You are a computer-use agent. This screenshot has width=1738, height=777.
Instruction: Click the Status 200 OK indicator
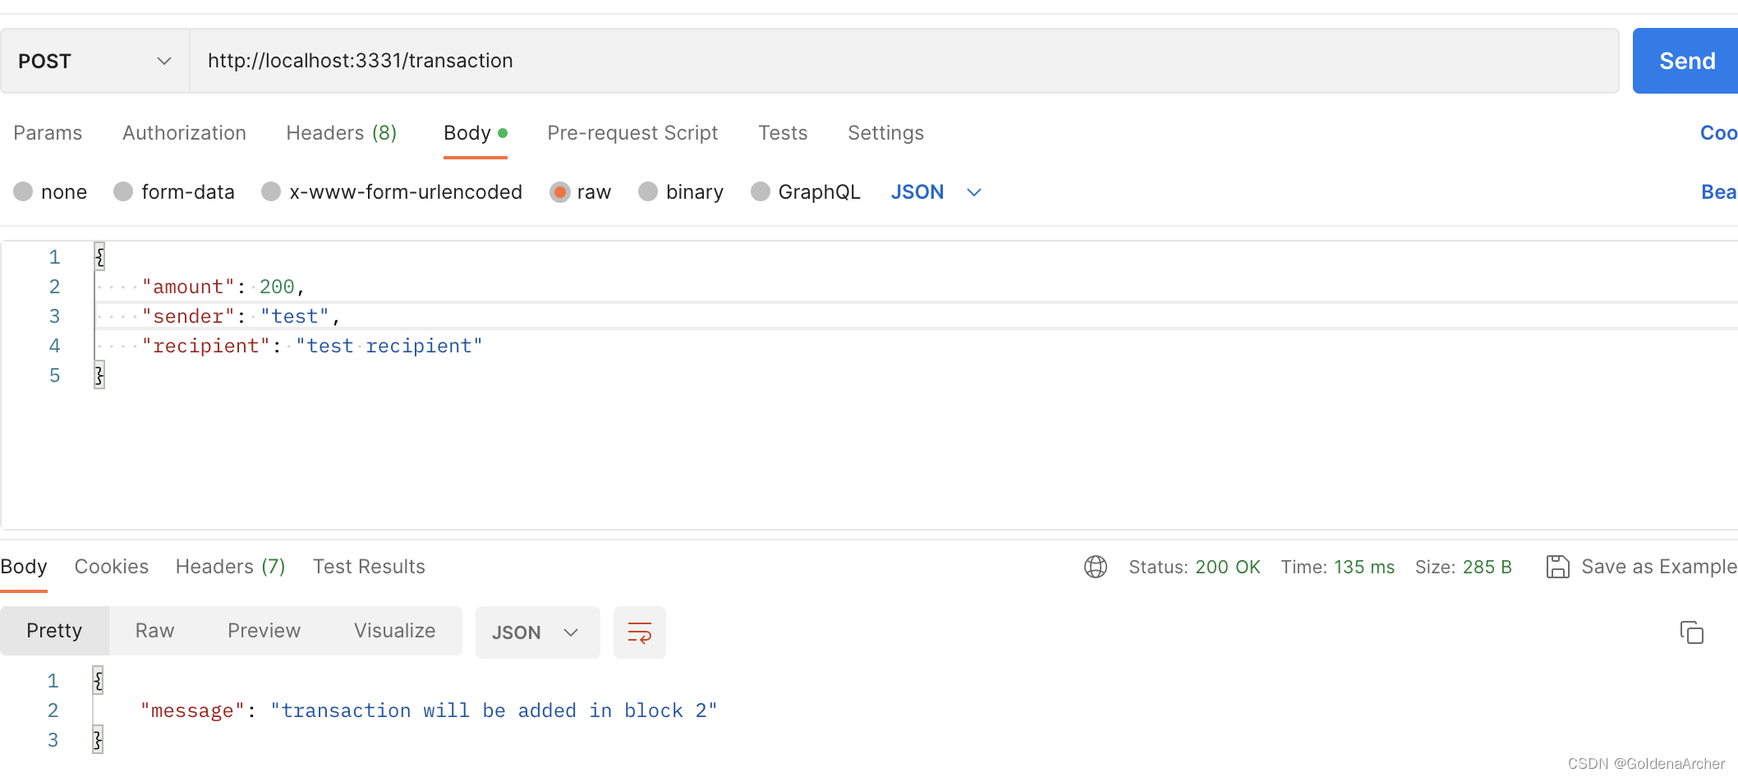[1194, 567]
